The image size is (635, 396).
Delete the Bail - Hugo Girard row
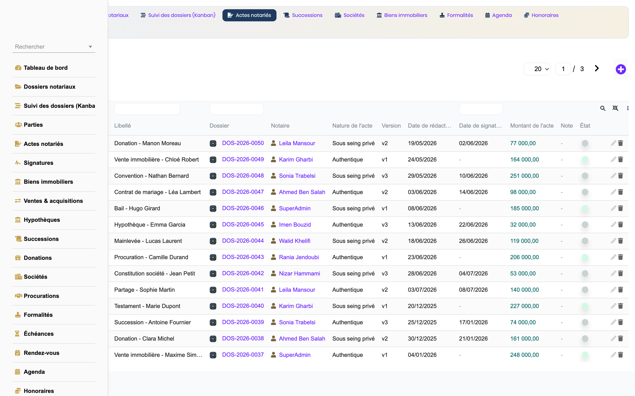(x=621, y=208)
